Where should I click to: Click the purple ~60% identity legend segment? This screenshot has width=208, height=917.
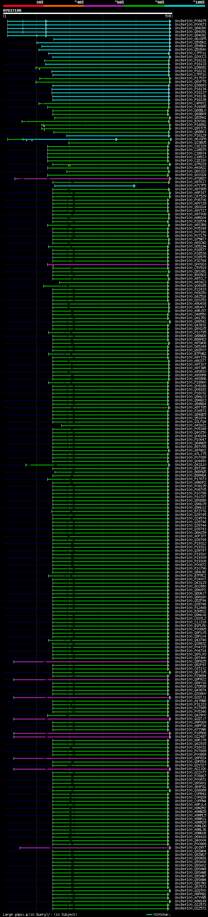[104, 6]
